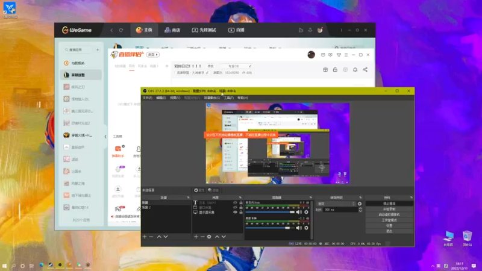Switch to the 先锋测试 tab in WeGame
Screen dimensions: 482x271
pyautogui.click(x=204, y=30)
